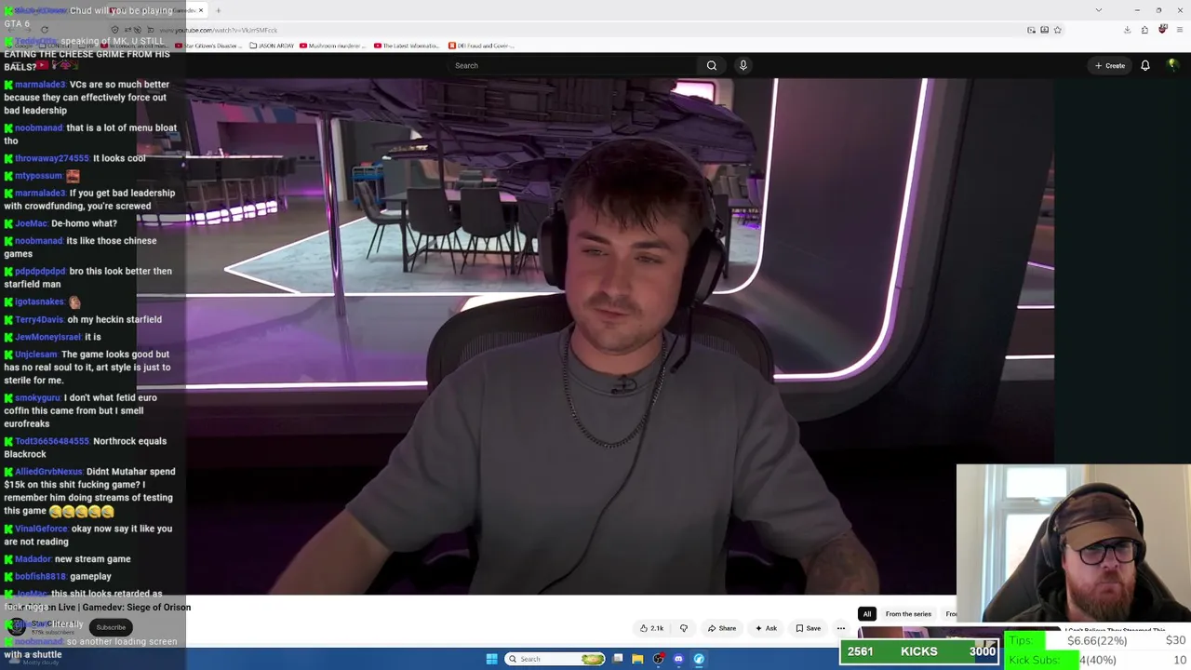Bookmark this page with star icon

(x=1057, y=30)
